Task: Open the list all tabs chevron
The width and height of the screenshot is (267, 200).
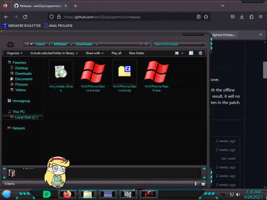Action: coord(223,6)
